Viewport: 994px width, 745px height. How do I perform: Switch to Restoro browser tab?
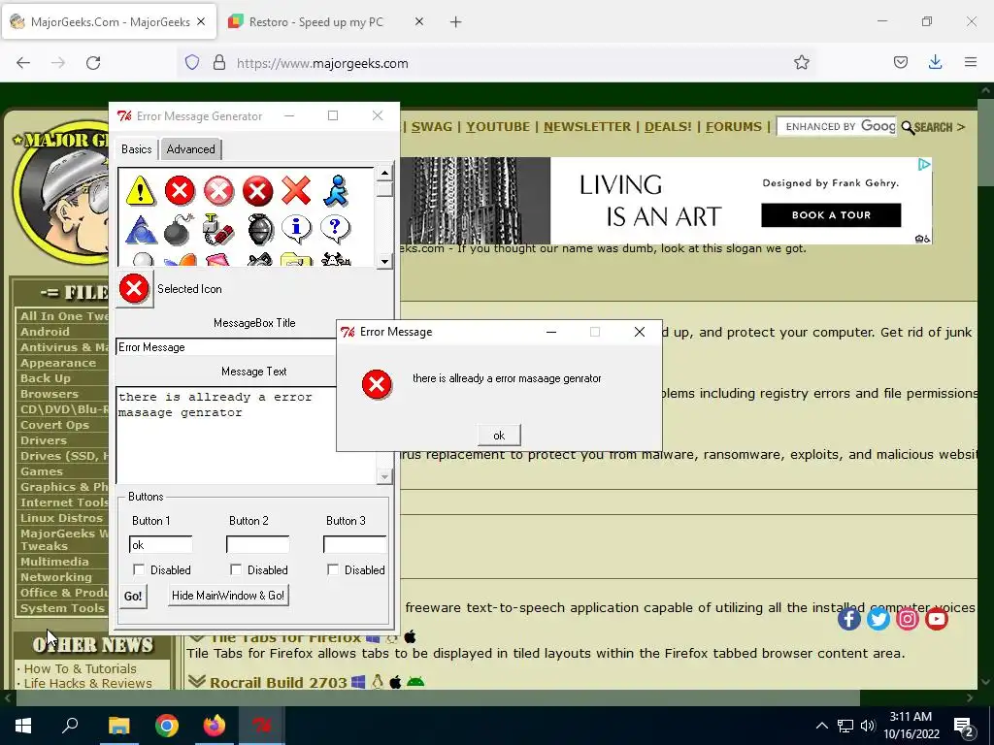(x=326, y=22)
